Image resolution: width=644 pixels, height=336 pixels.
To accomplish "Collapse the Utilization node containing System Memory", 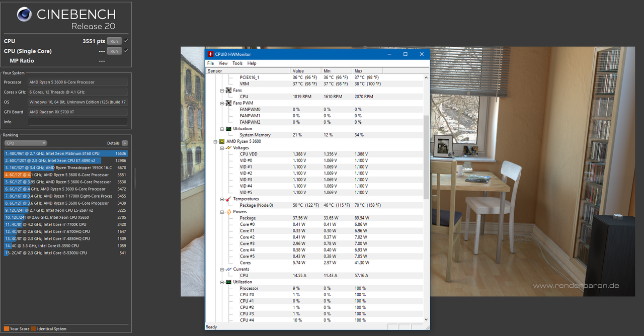I will [222, 129].
